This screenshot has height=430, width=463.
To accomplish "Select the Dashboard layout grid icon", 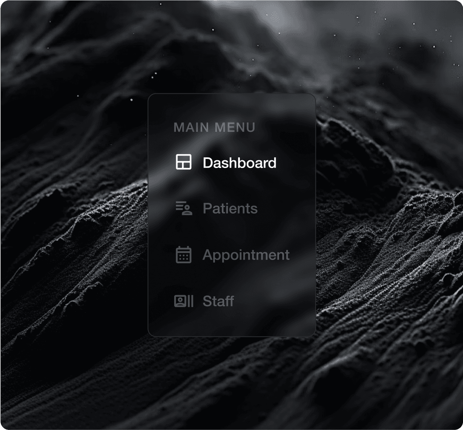I will click(x=183, y=162).
